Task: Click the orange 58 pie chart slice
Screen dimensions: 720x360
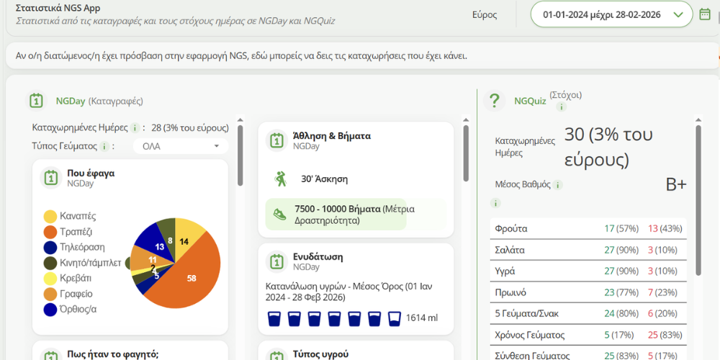Action: [191, 277]
